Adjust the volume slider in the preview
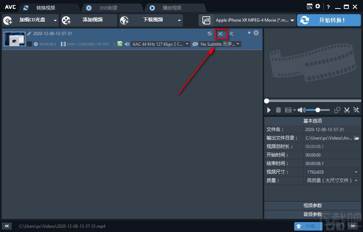The width and height of the screenshot is (363, 232). [318, 110]
